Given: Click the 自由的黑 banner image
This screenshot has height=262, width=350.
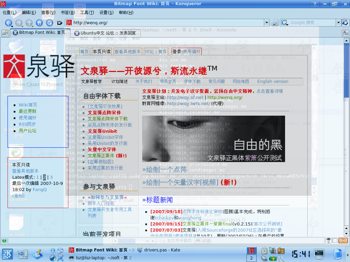Looking at the screenshot, I should (x=213, y=139).
